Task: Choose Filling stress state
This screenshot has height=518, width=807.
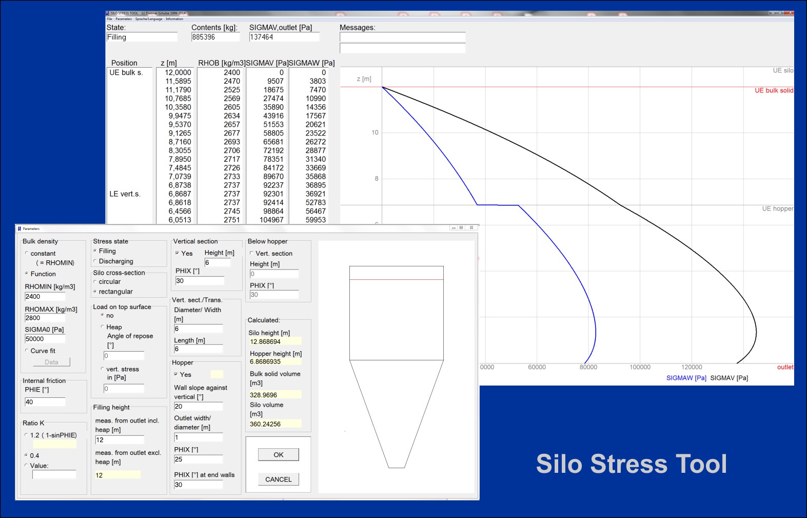Action: click(x=95, y=251)
